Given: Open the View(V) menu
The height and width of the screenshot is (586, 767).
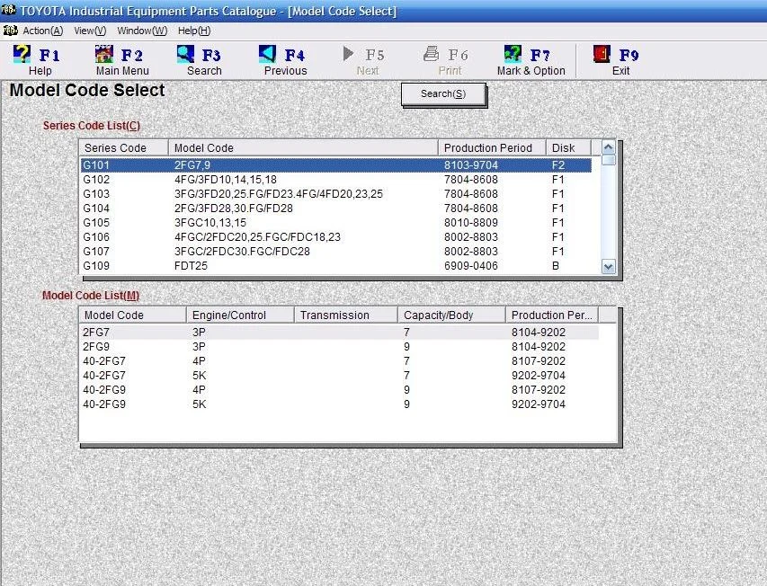Looking at the screenshot, I should [90, 31].
